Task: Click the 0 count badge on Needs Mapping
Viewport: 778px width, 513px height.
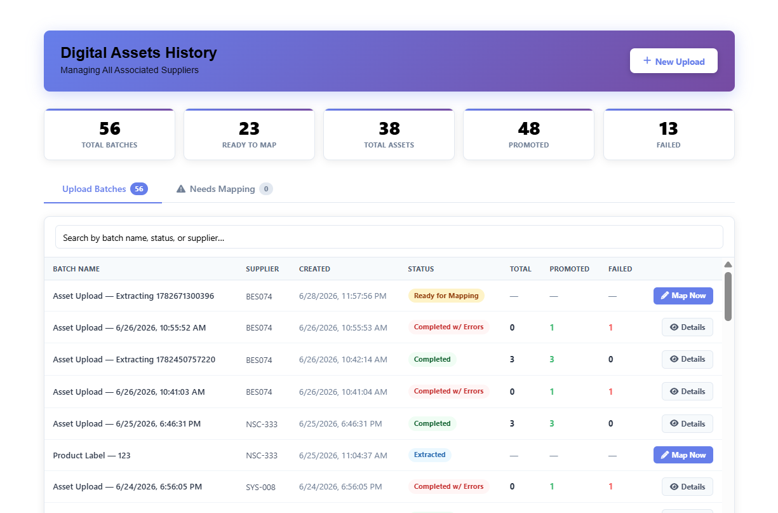Action: [x=266, y=189]
